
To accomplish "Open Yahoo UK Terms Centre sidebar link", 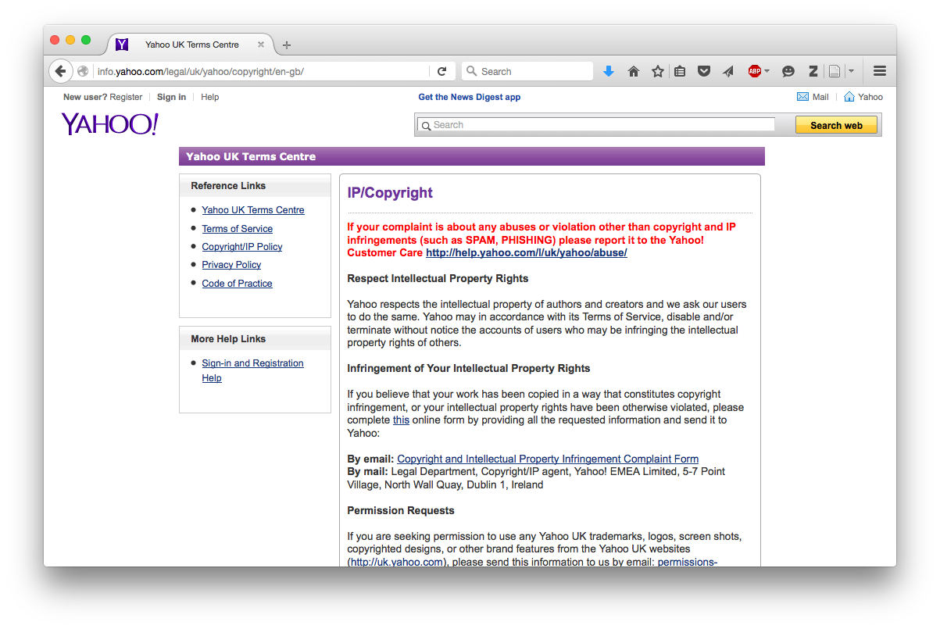I will 253,210.
